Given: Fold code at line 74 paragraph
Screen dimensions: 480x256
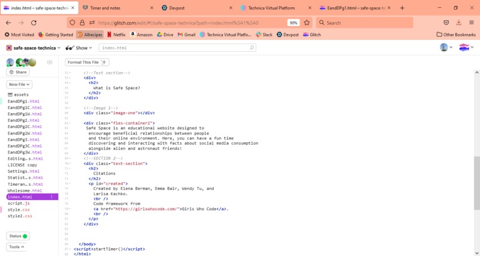Looking at the screenshot, I should coord(70,183).
